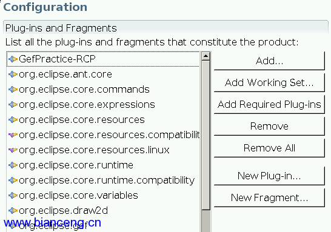Select the org.eclipse.core.resources list entry
Screen dimensions: 331x232
(103, 120)
